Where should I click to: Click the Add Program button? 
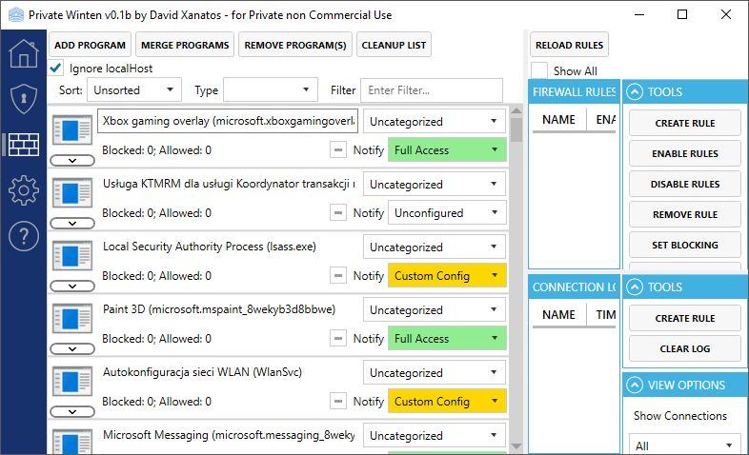click(91, 45)
